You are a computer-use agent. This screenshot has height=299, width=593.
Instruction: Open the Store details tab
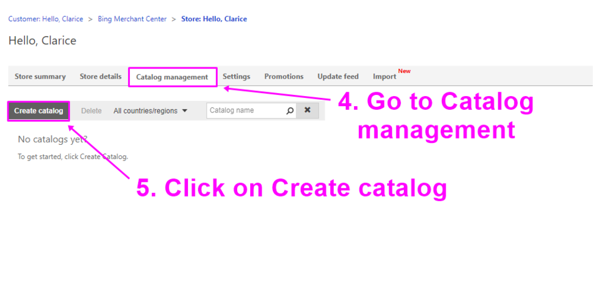[x=100, y=77]
